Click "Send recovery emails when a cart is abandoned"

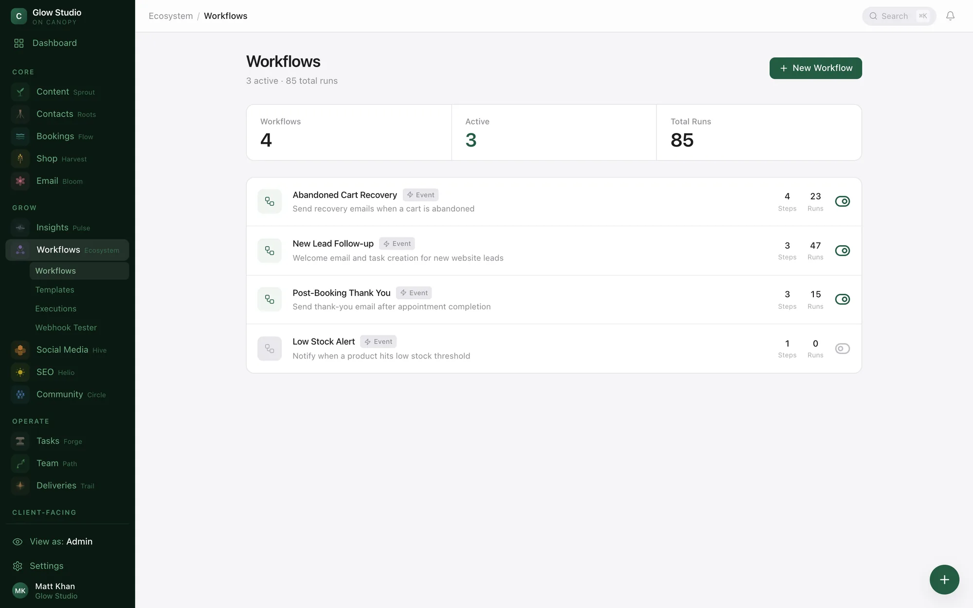383,209
